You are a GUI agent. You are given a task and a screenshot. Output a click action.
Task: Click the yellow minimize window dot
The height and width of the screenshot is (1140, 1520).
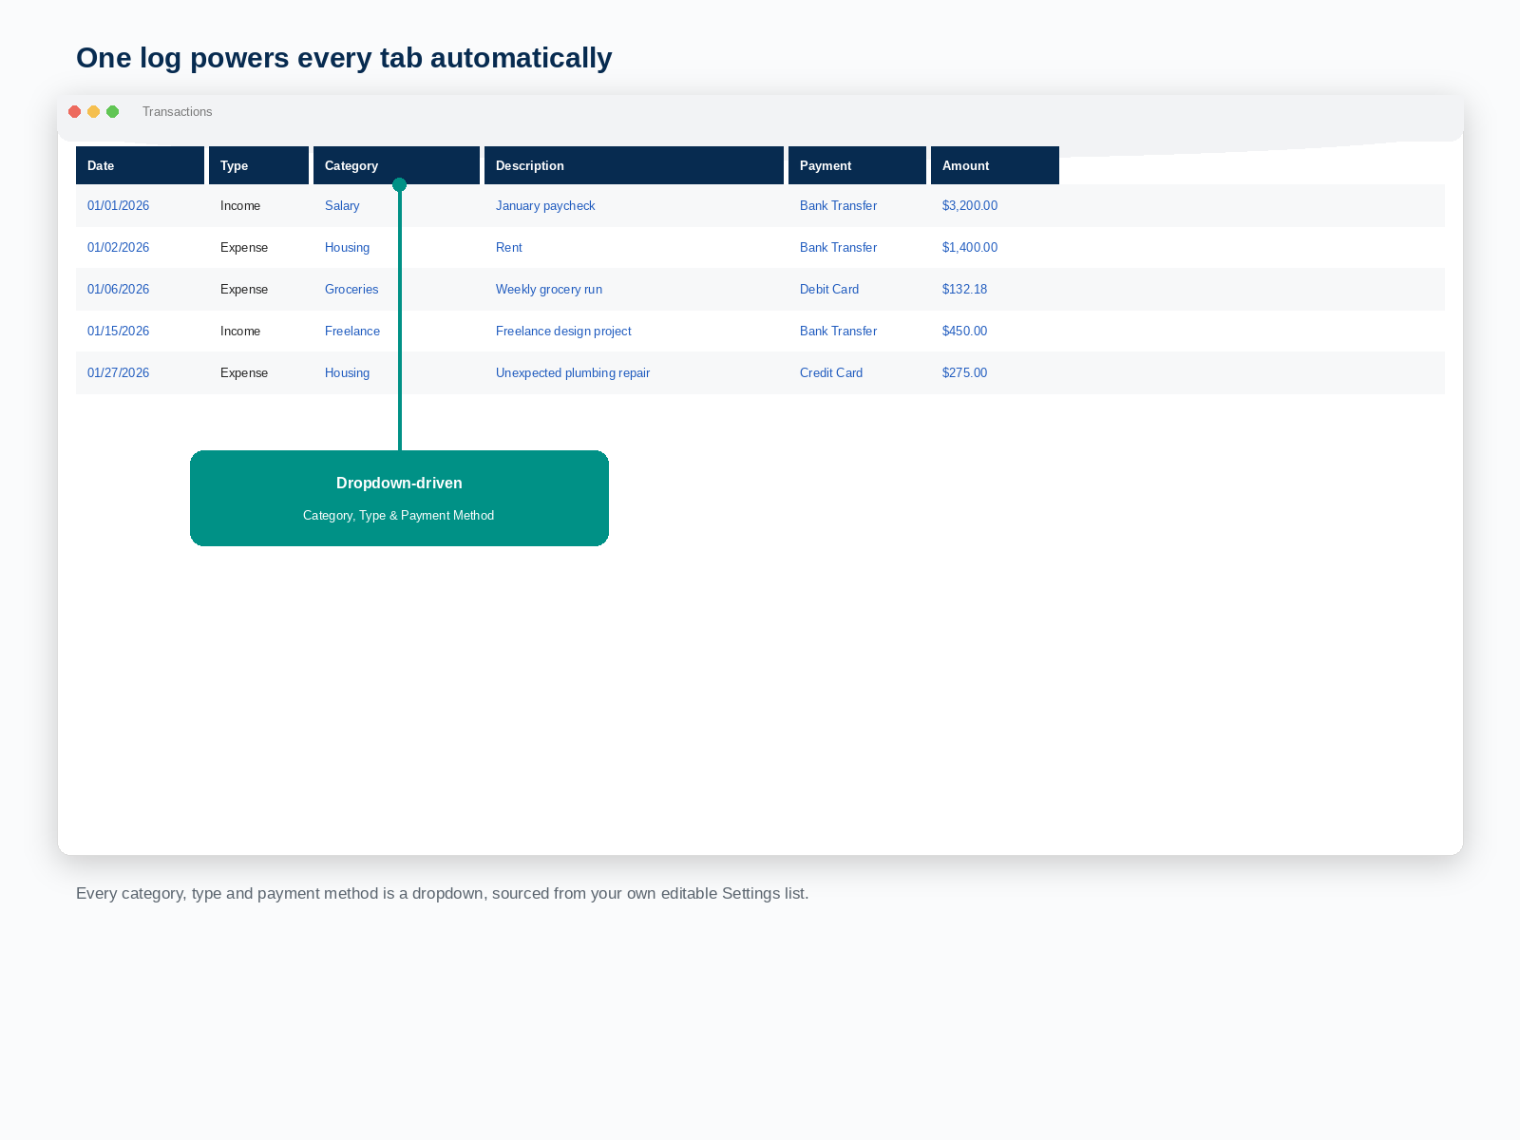(x=94, y=112)
